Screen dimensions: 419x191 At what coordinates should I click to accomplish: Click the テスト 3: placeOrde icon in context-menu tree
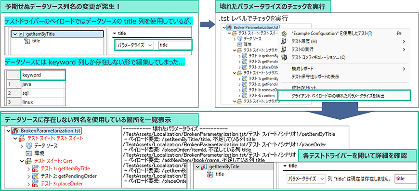pyautogui.click(x=245, y=67)
